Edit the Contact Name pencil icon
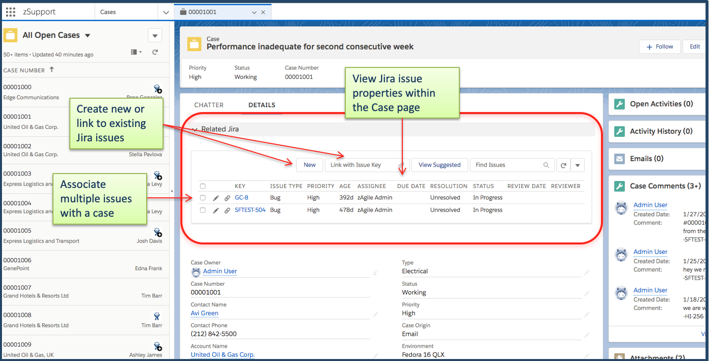The image size is (709, 361). (x=376, y=314)
